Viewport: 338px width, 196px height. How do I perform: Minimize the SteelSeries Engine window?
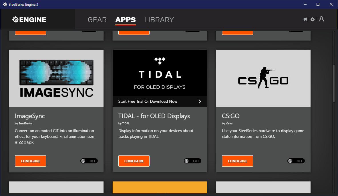click(305, 4)
